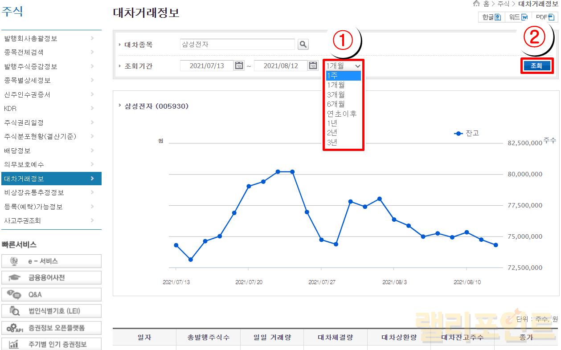Open the start date calendar picker
This screenshot has width=561, height=350.
pos(239,66)
